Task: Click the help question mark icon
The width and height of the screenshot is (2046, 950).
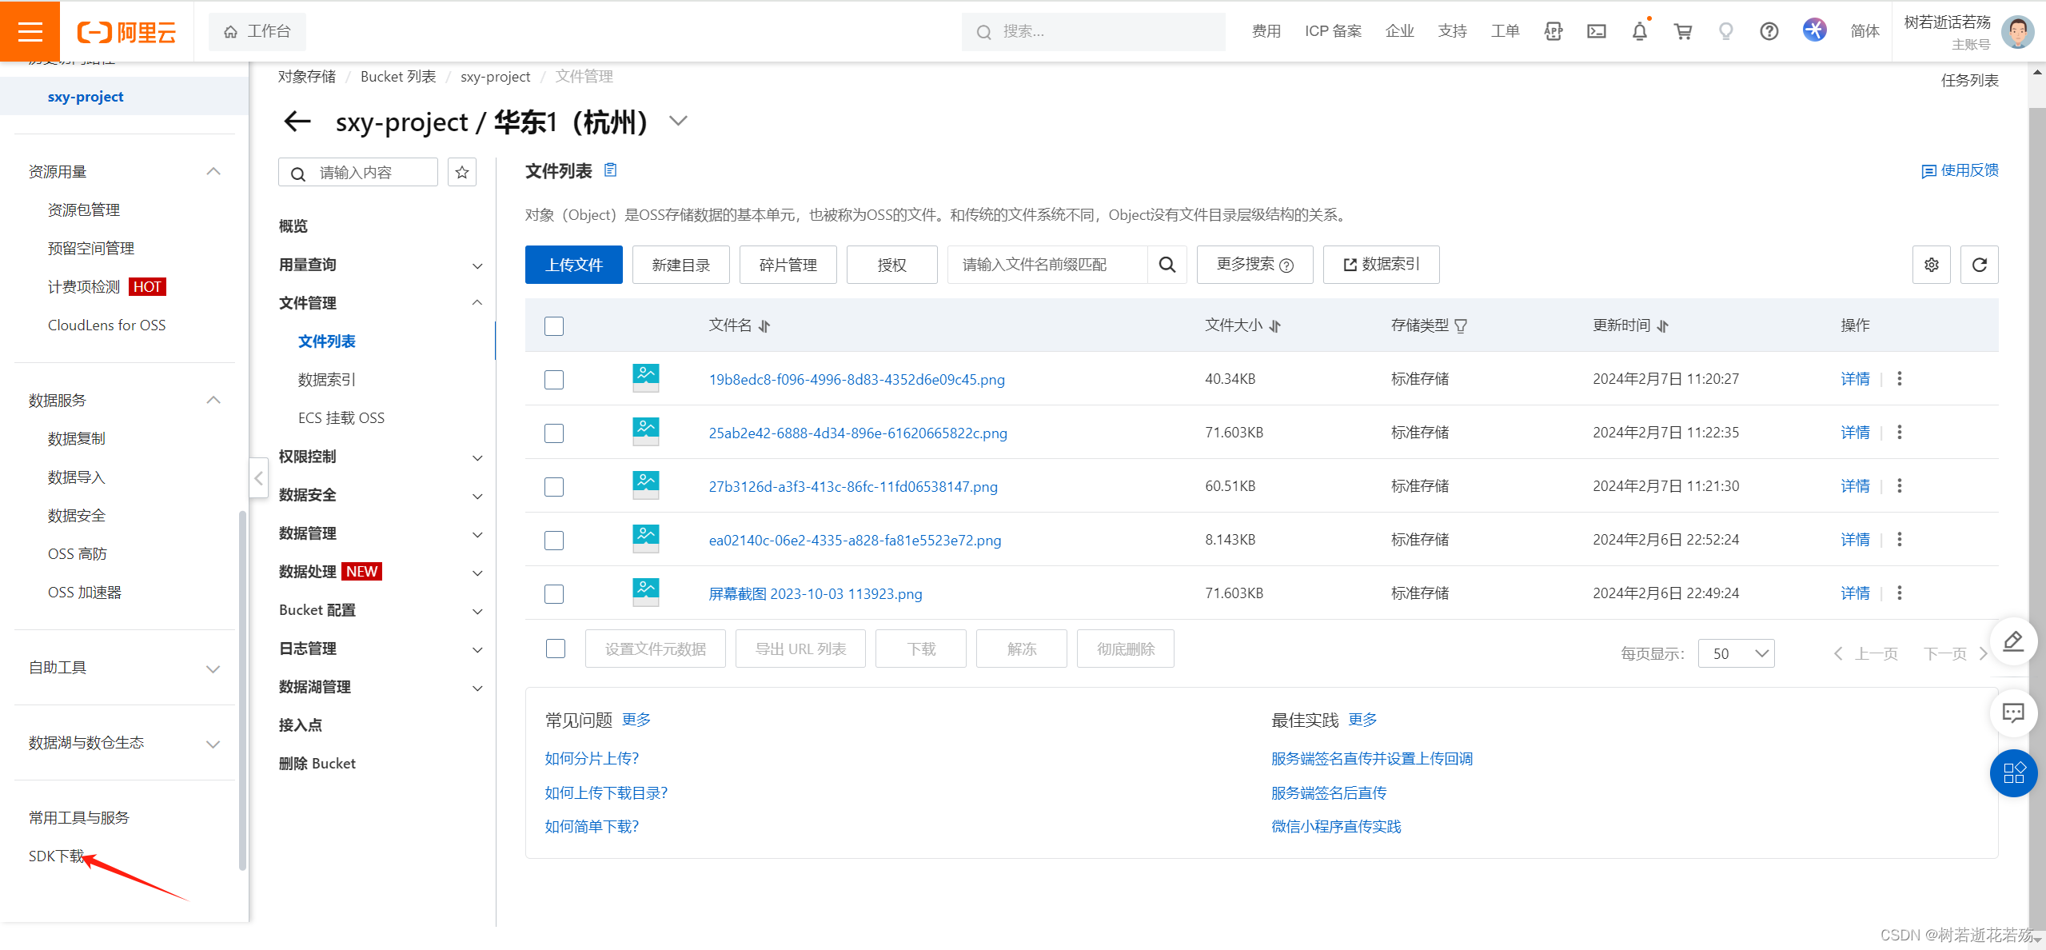Action: [1769, 31]
